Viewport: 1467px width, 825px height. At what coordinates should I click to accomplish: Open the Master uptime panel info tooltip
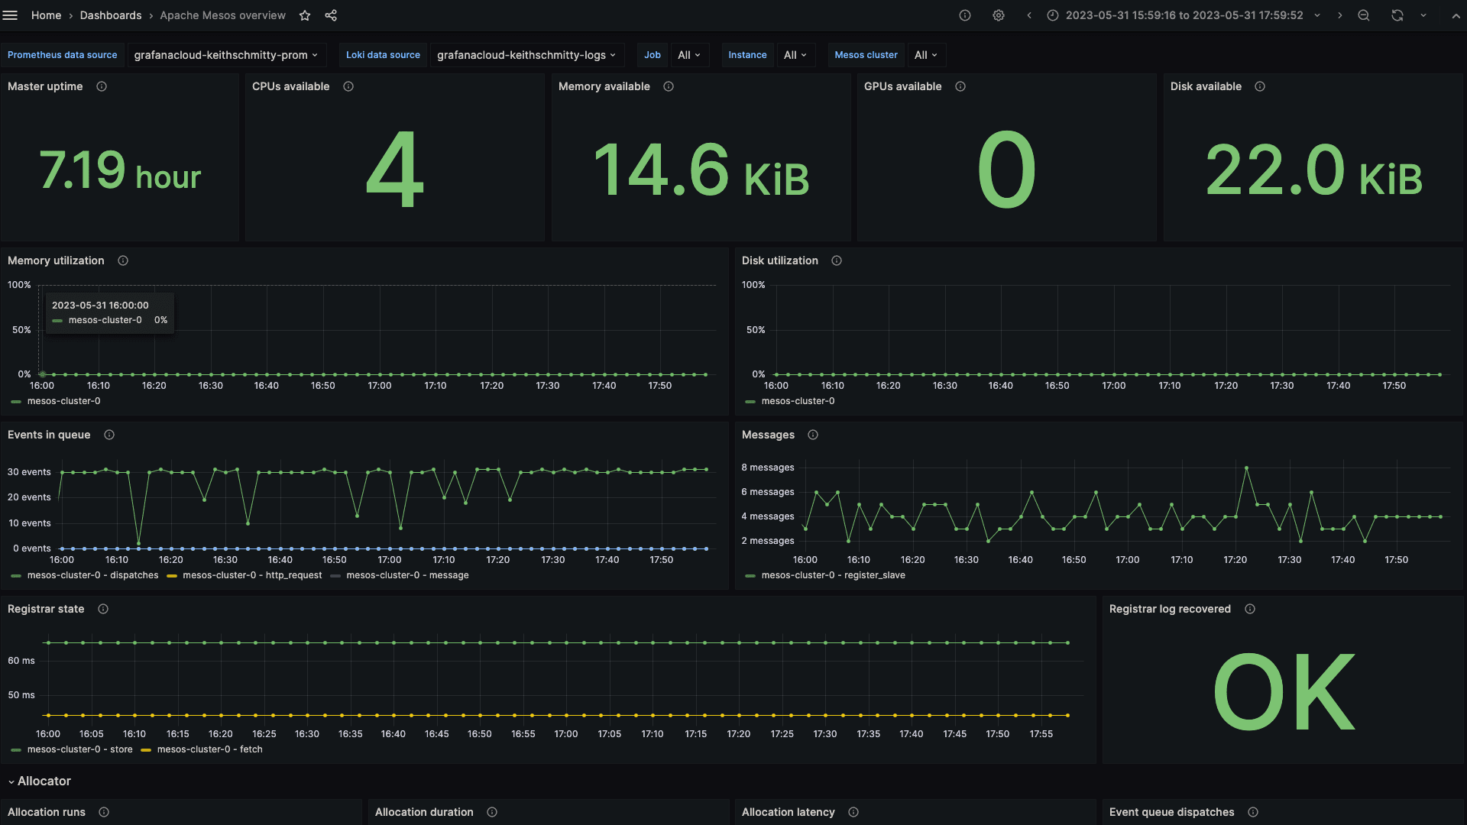click(102, 86)
